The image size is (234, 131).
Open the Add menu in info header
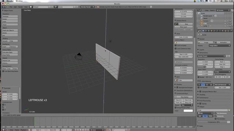coord(15,7)
